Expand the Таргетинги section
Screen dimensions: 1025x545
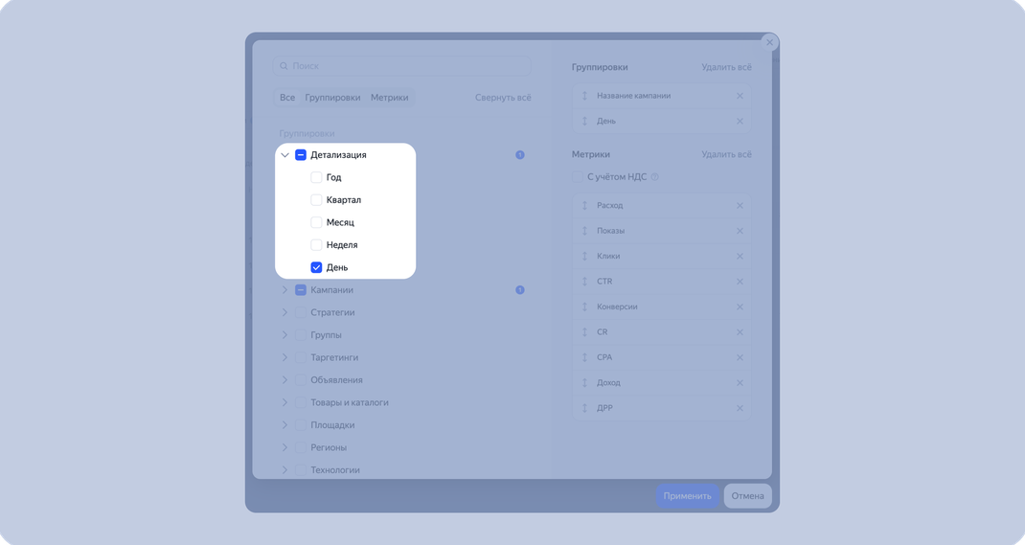click(x=285, y=357)
